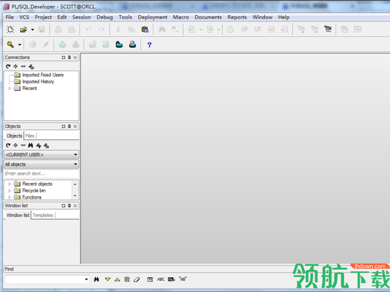Viewport: 390px width, 292px height.
Task: Click the Objects list scrollbar down arrow
Action: (75, 196)
